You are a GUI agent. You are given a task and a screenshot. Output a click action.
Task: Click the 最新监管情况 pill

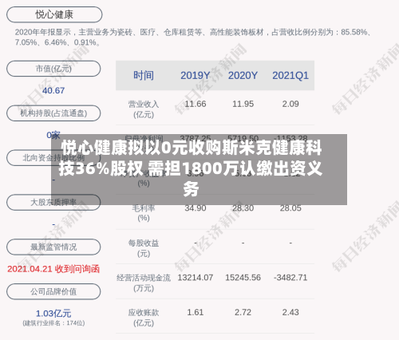[x=53, y=247]
